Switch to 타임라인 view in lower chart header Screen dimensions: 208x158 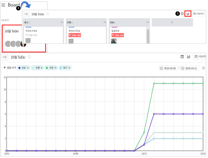point(199,56)
